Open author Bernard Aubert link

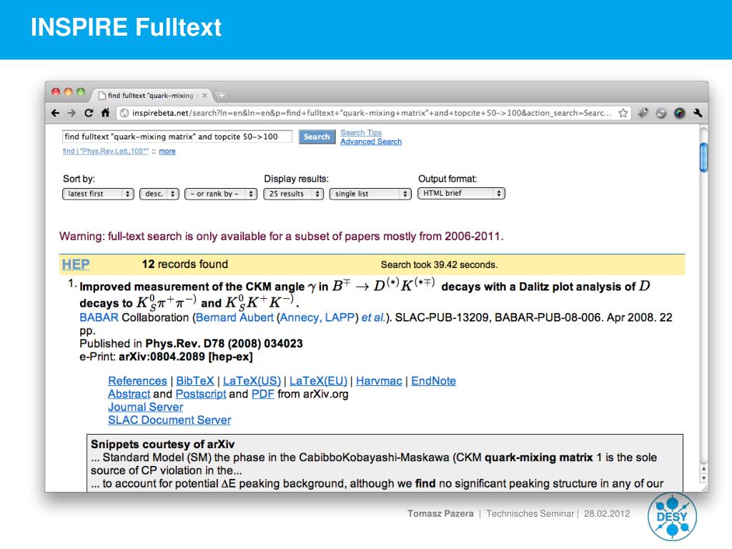click(234, 317)
